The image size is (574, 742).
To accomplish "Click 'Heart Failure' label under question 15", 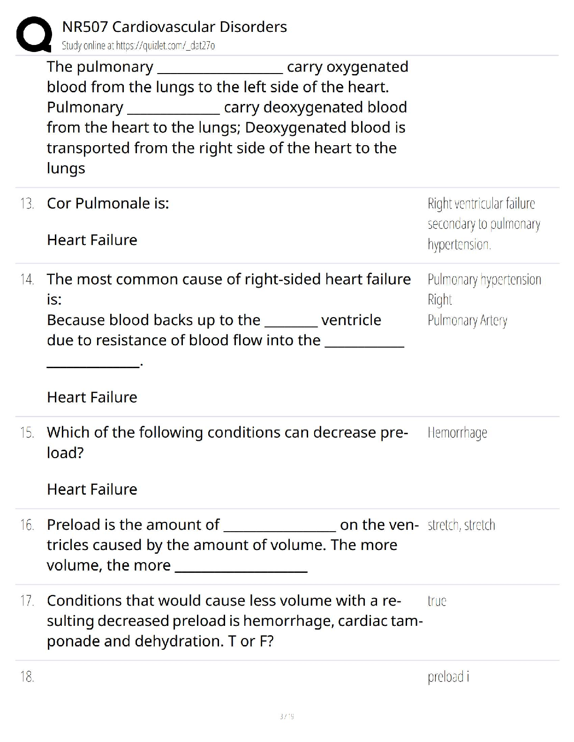I will point(92,489).
